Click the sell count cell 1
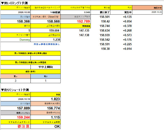The image size is (164, 130). [46, 81]
